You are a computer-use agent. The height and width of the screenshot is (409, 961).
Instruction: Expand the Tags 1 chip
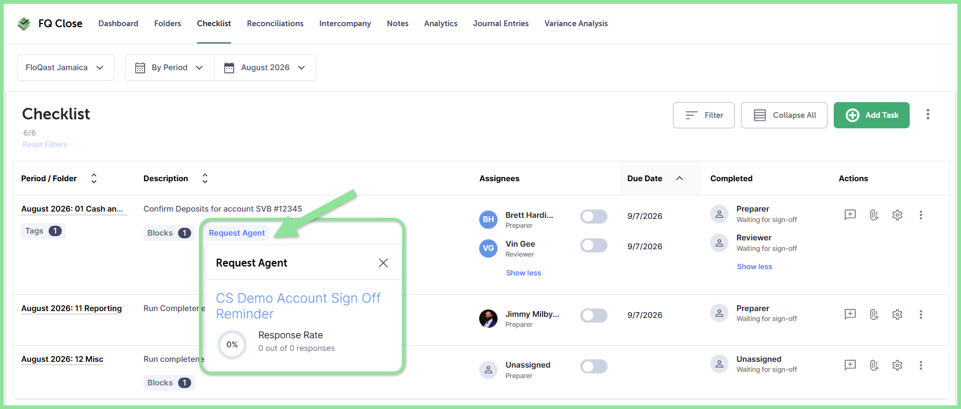tap(43, 231)
